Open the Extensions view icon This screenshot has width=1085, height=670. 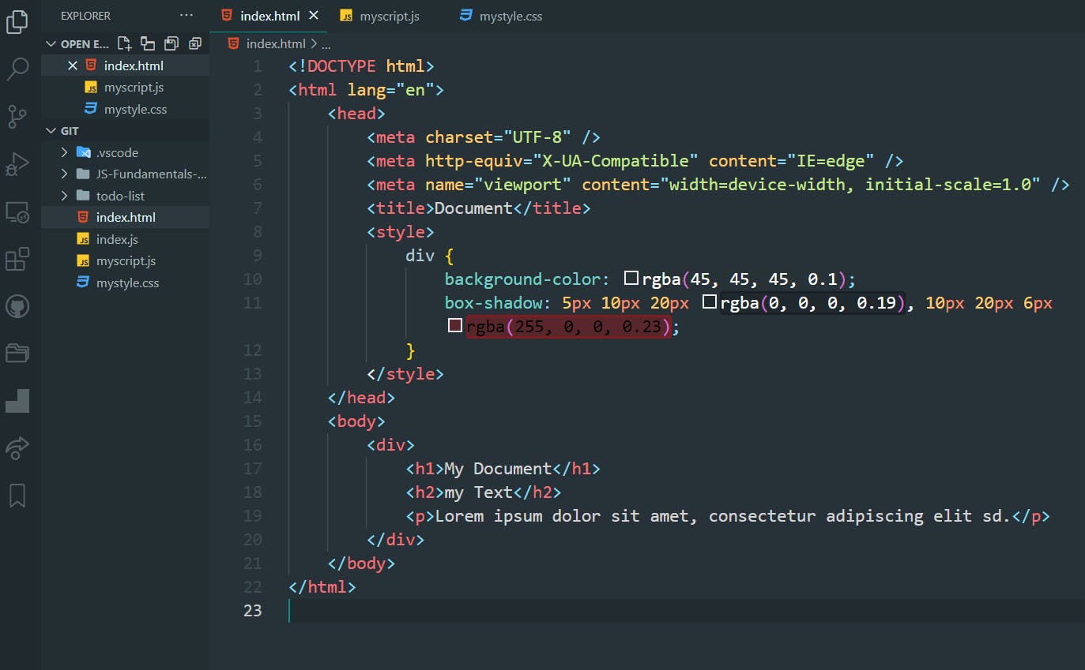click(17, 259)
